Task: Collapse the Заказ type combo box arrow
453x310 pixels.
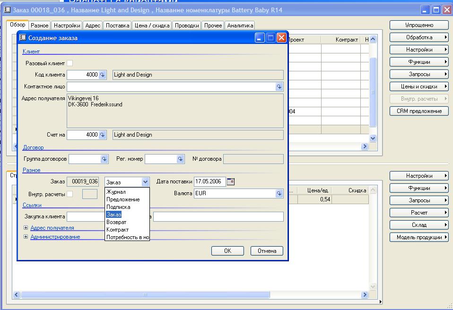Action: point(145,182)
